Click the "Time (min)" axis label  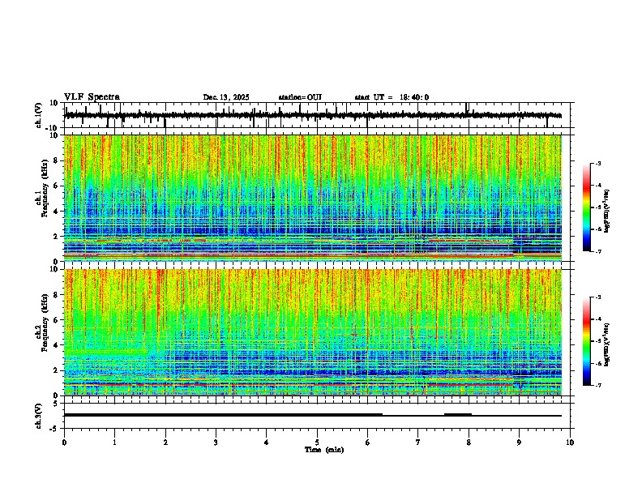point(324,450)
